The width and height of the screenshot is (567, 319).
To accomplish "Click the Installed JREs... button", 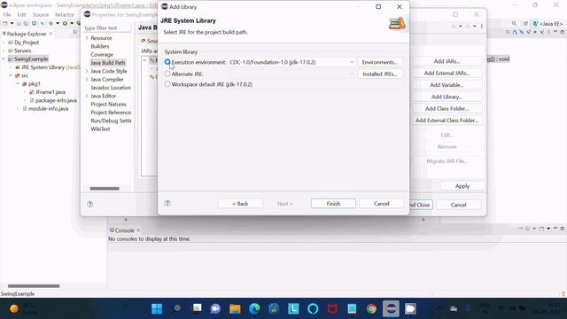I will pyautogui.click(x=380, y=74).
